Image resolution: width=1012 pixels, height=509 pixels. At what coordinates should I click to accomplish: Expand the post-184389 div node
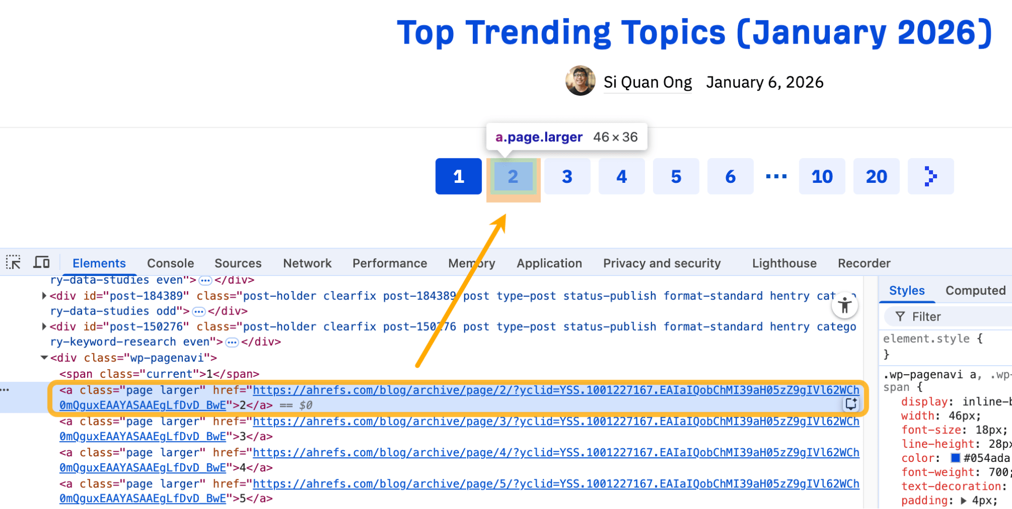click(x=44, y=296)
